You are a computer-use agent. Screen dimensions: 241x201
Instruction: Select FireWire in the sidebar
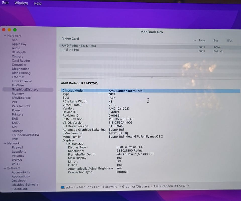coord(18,85)
